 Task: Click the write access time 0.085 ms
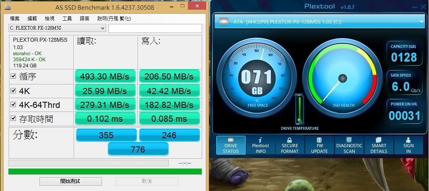click(x=169, y=119)
